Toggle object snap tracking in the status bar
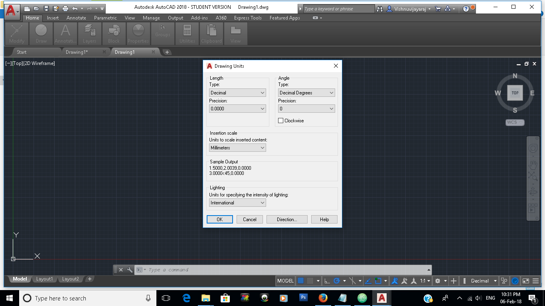The image size is (545, 306). pyautogui.click(x=368, y=281)
